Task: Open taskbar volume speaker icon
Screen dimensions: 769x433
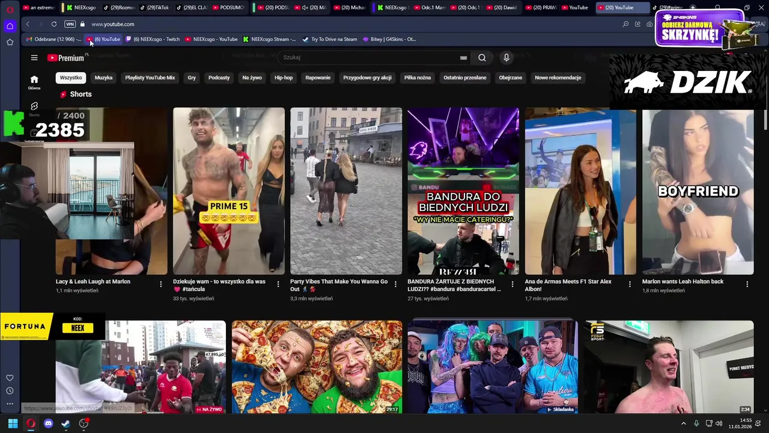Action: (719, 423)
